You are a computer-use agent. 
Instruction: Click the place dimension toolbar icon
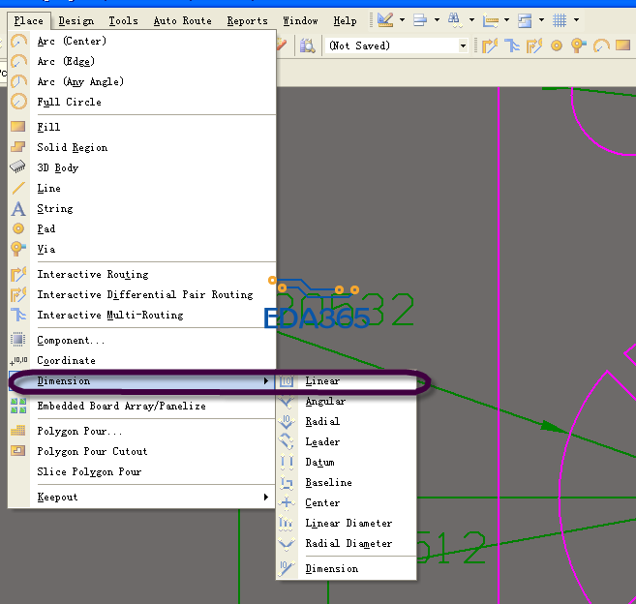click(491, 20)
